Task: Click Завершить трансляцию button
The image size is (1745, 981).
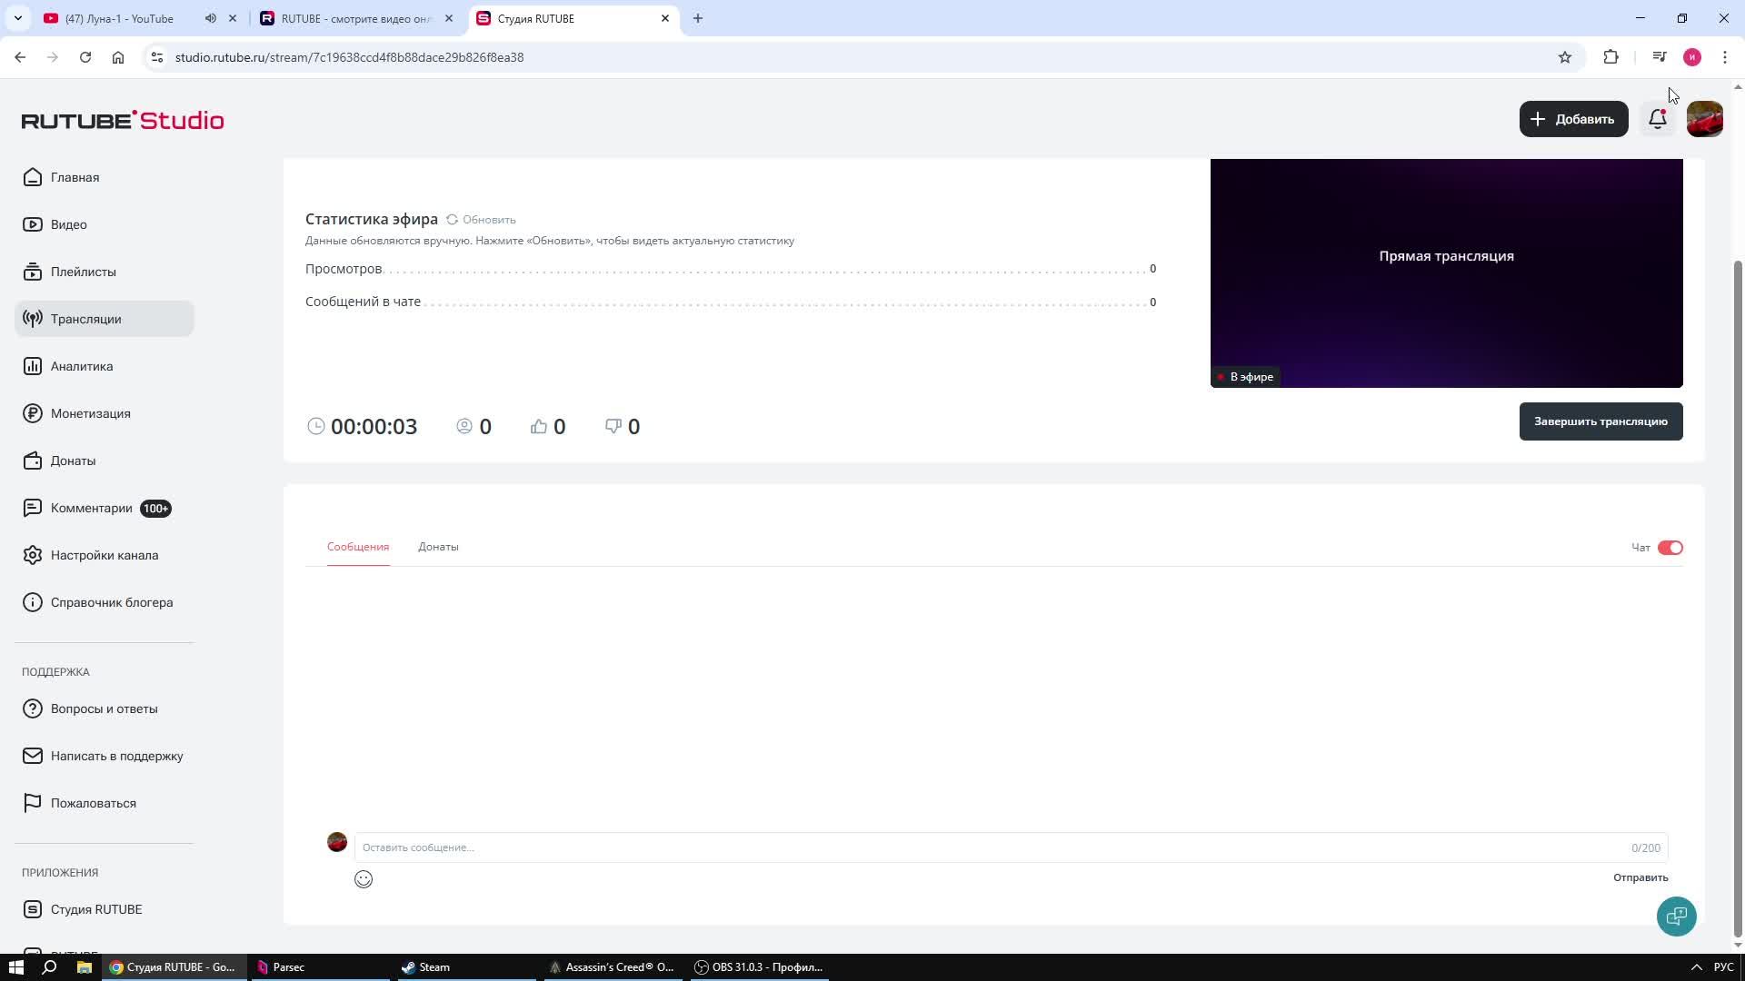Action: [x=1600, y=421]
